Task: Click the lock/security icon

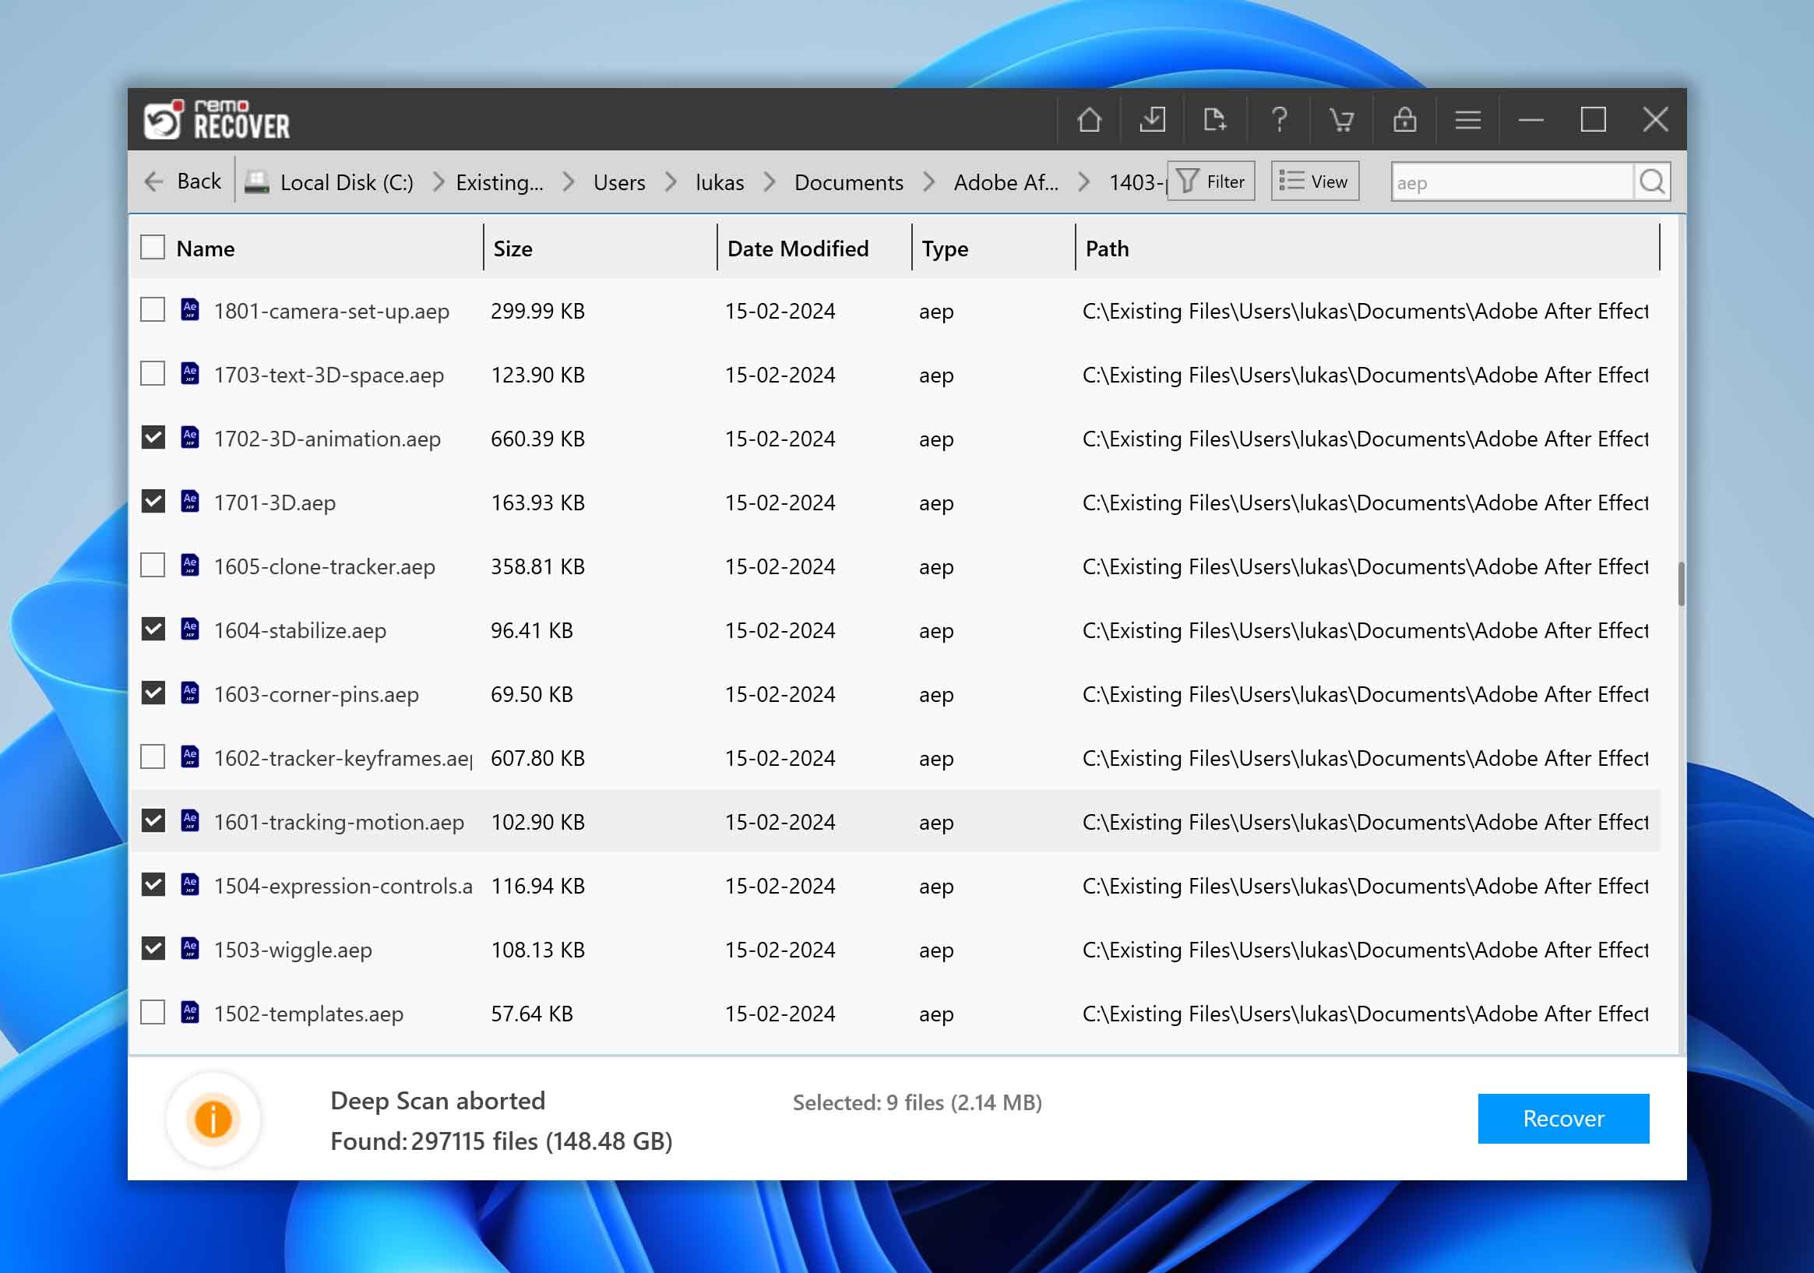Action: pos(1404,120)
